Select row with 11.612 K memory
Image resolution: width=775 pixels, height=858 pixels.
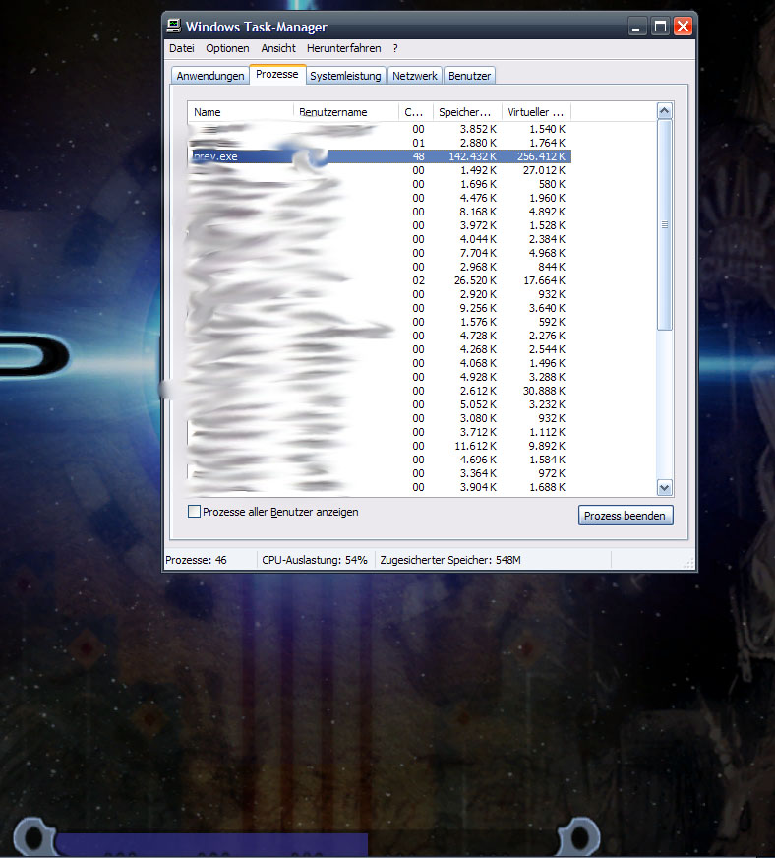[380, 446]
